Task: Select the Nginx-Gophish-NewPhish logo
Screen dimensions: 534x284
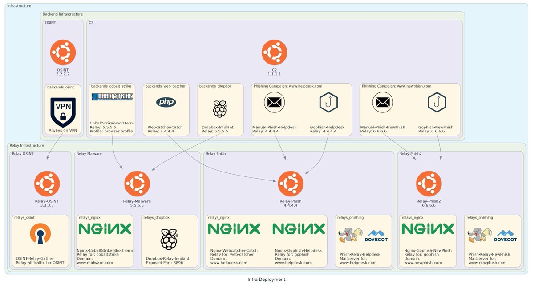Action: pyautogui.click(x=428, y=229)
